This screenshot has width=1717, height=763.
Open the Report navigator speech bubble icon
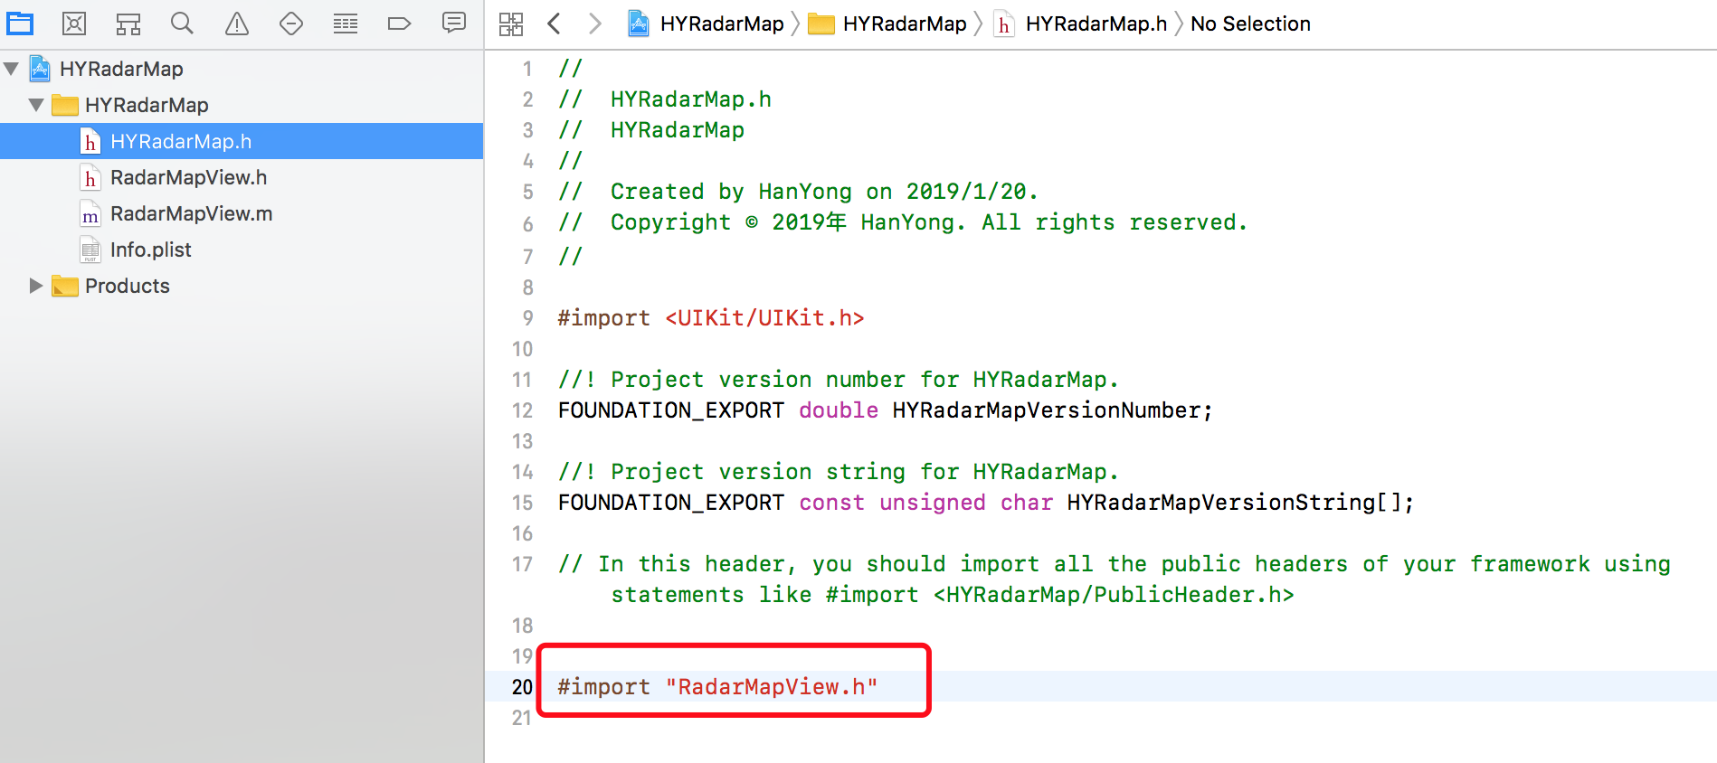454,23
